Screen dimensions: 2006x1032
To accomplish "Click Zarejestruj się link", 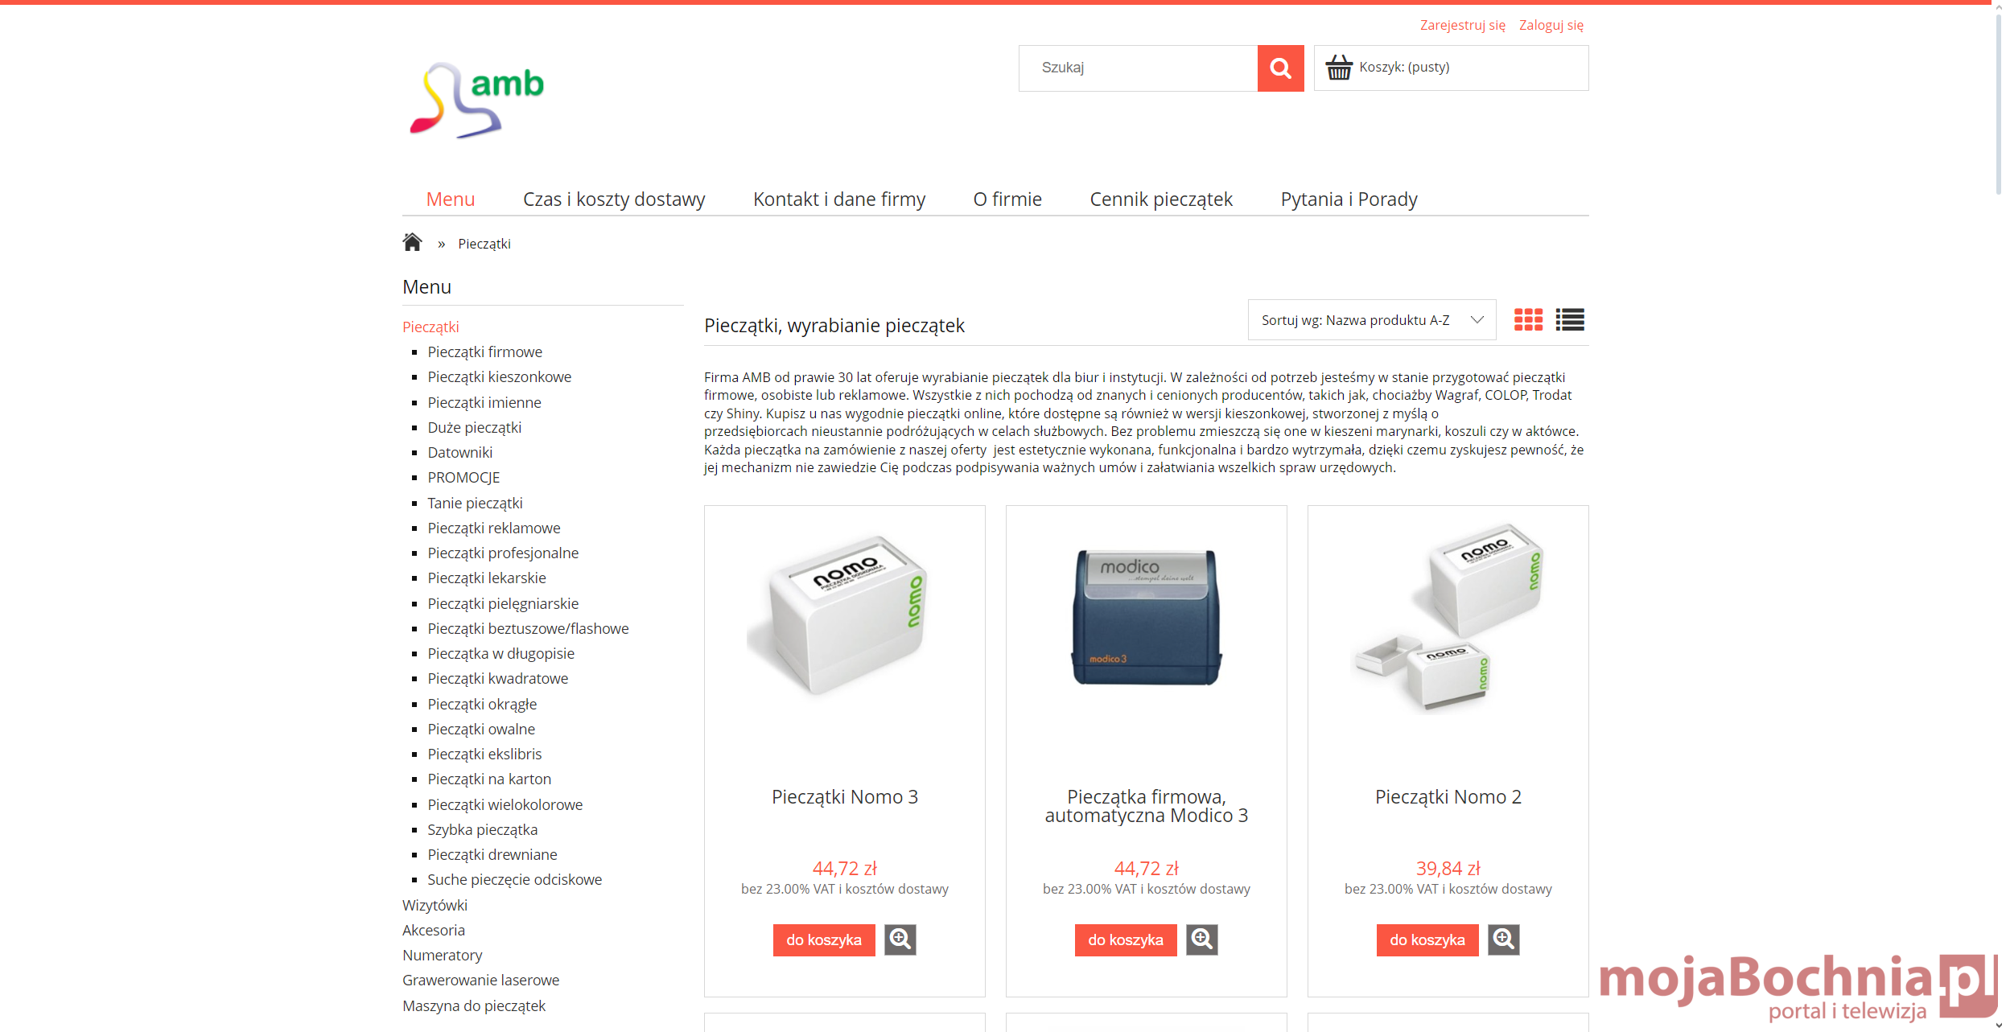I will click(x=1462, y=26).
